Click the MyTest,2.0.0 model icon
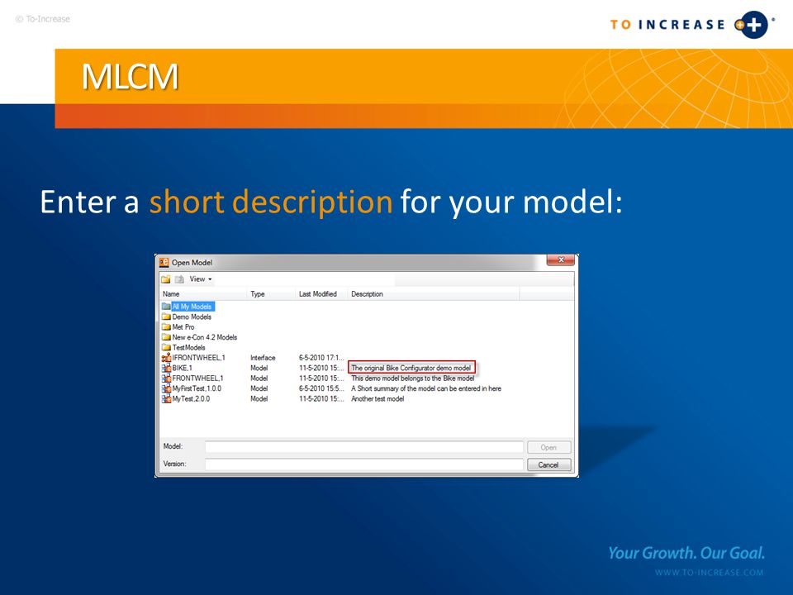 tap(166, 398)
